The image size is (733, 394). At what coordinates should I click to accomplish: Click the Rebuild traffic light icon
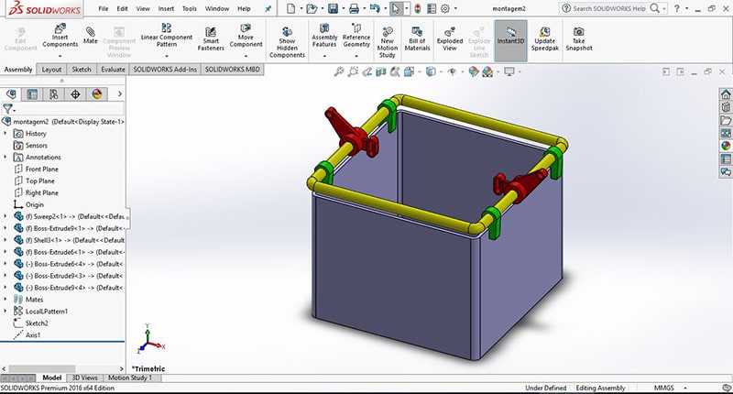coord(418,8)
